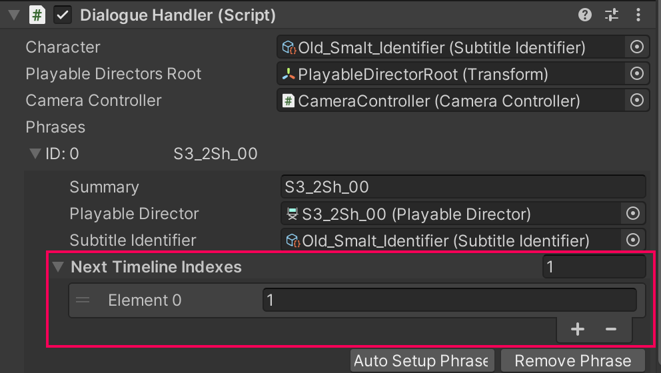Click the Remove Phrase button
This screenshot has height=373, width=661.
click(572, 361)
